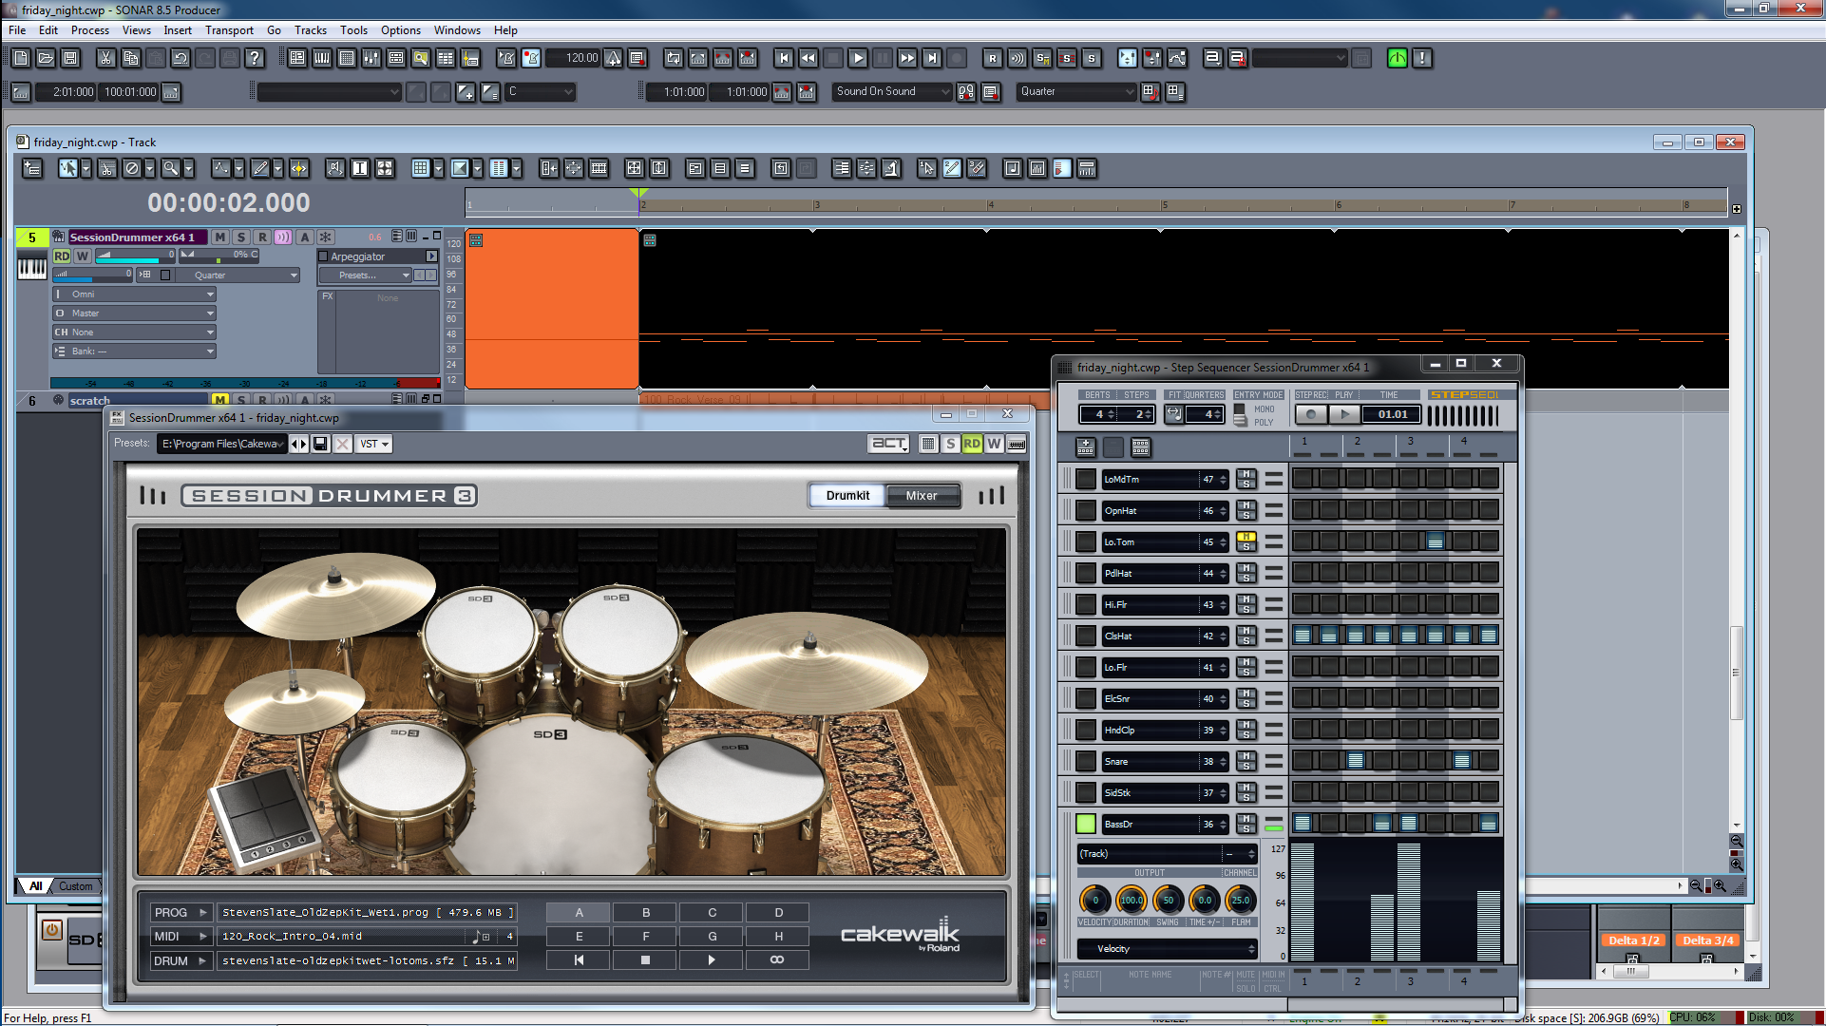Adjust the Flam knob in Step Sequencer
Screen dimensions: 1826x1026
pyautogui.click(x=1241, y=900)
